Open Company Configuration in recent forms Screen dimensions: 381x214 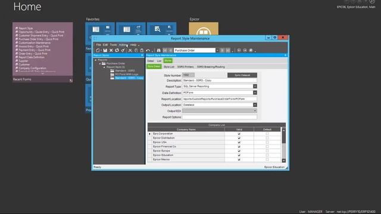(x=32, y=68)
